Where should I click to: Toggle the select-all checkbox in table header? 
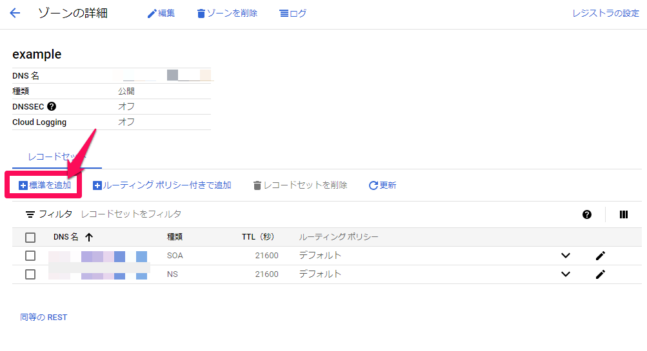[30, 237]
